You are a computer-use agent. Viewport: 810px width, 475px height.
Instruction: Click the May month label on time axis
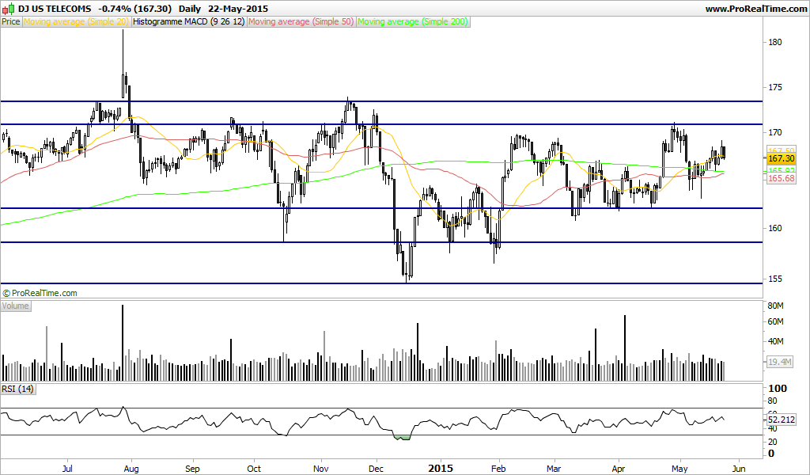click(x=679, y=469)
